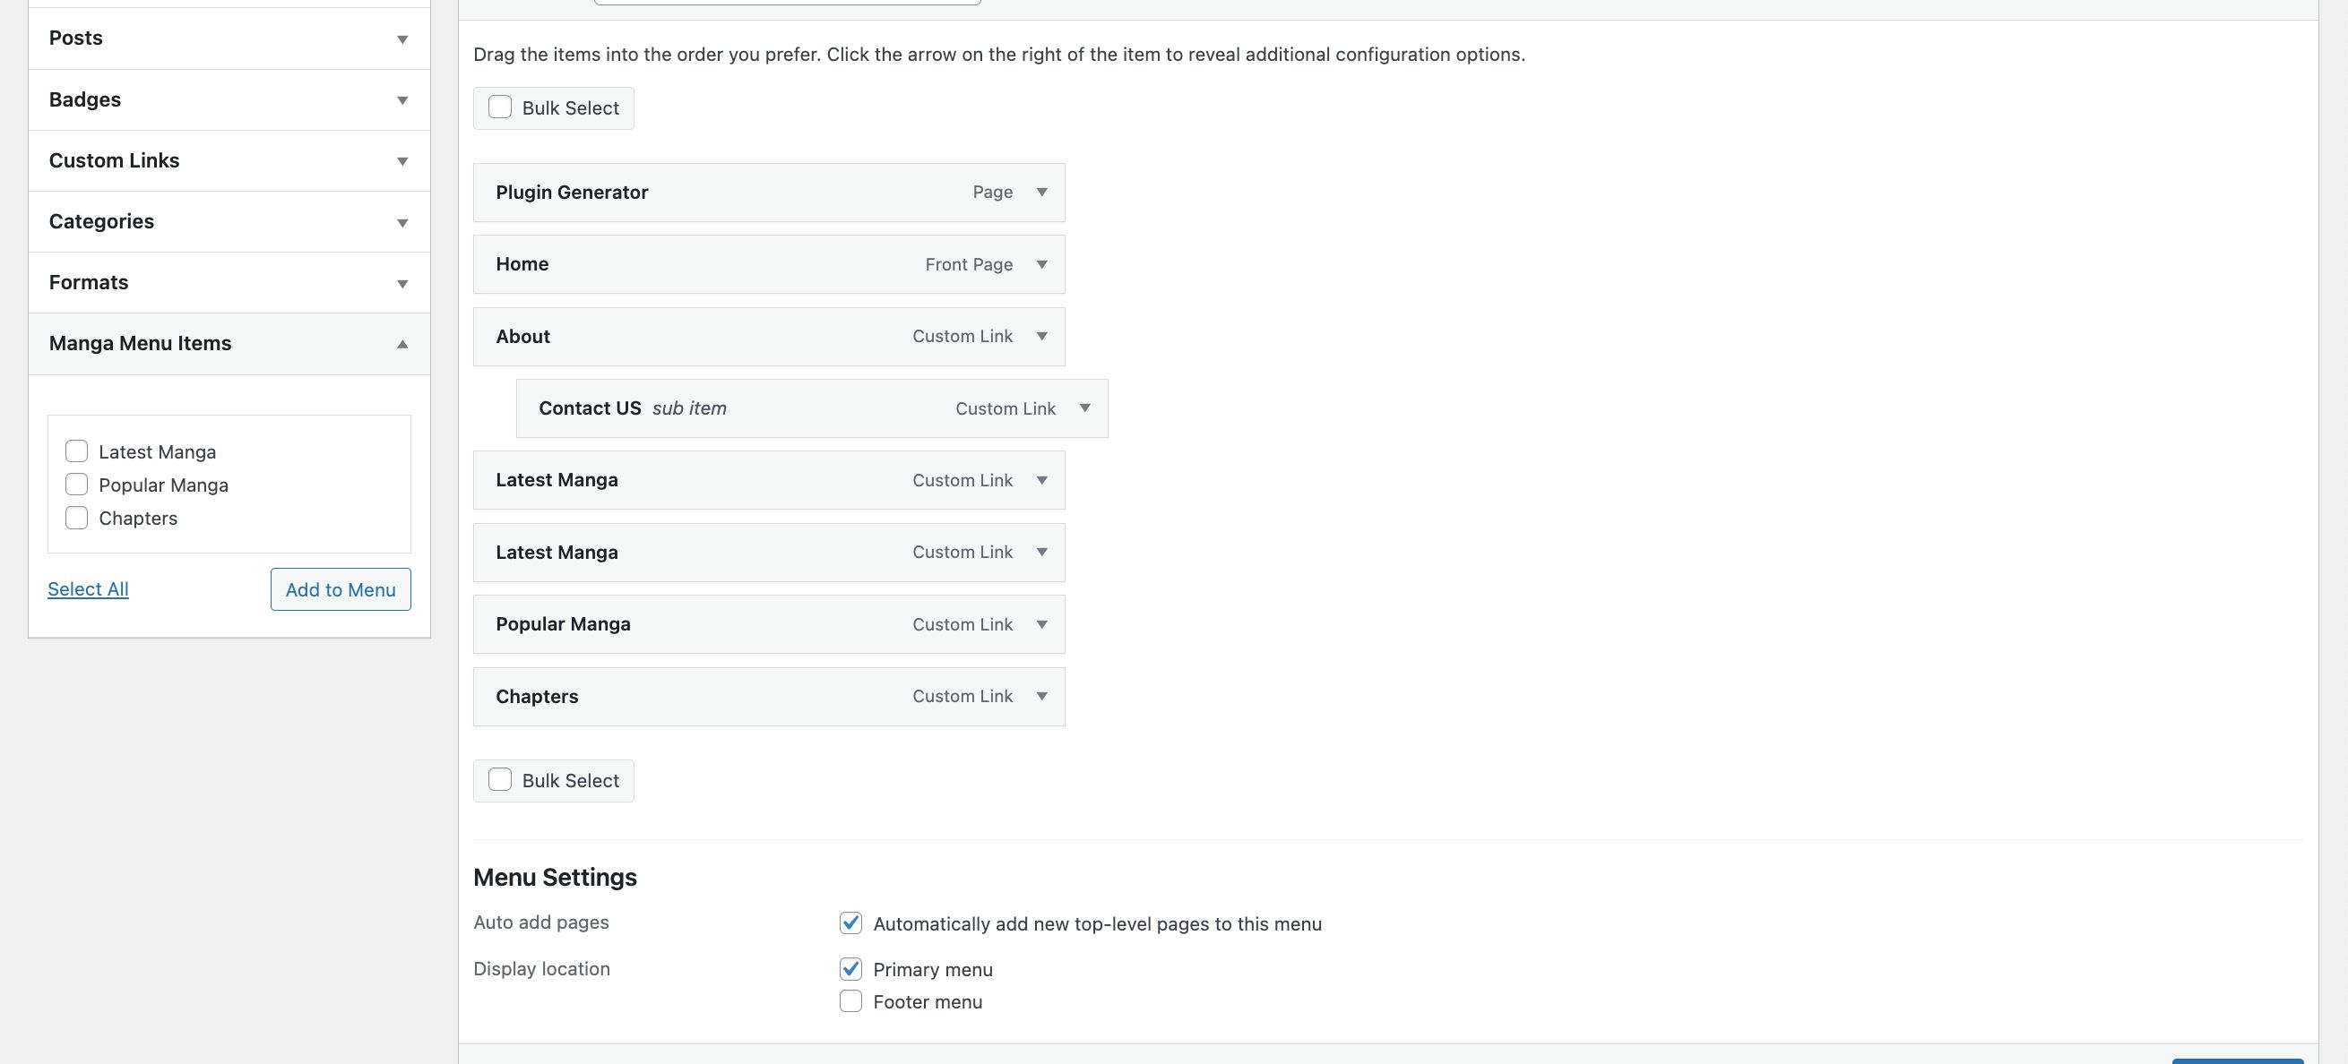Uncheck auto add top-level pages option

pyautogui.click(x=850, y=922)
